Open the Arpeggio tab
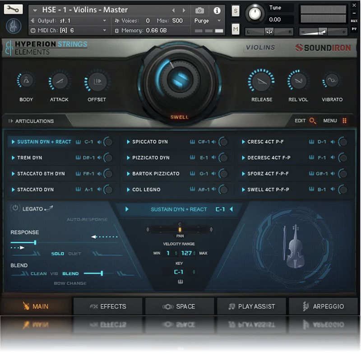The width and height of the screenshot is (361, 361). click(324, 306)
